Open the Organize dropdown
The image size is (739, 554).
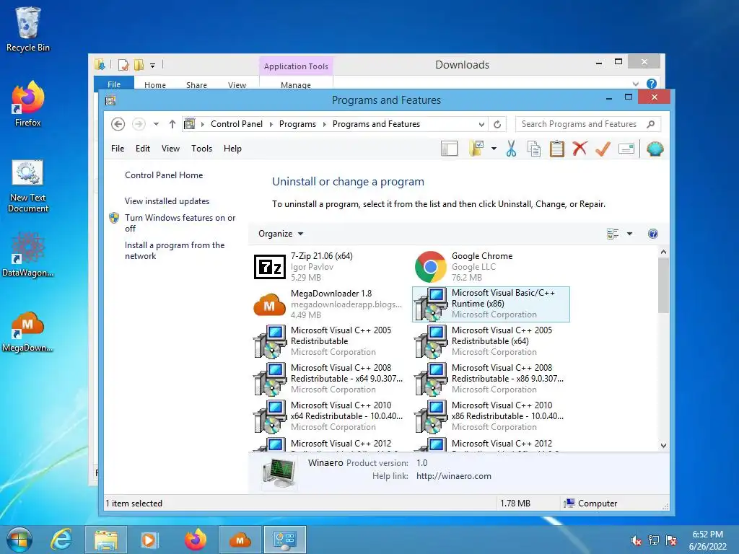[x=281, y=234]
